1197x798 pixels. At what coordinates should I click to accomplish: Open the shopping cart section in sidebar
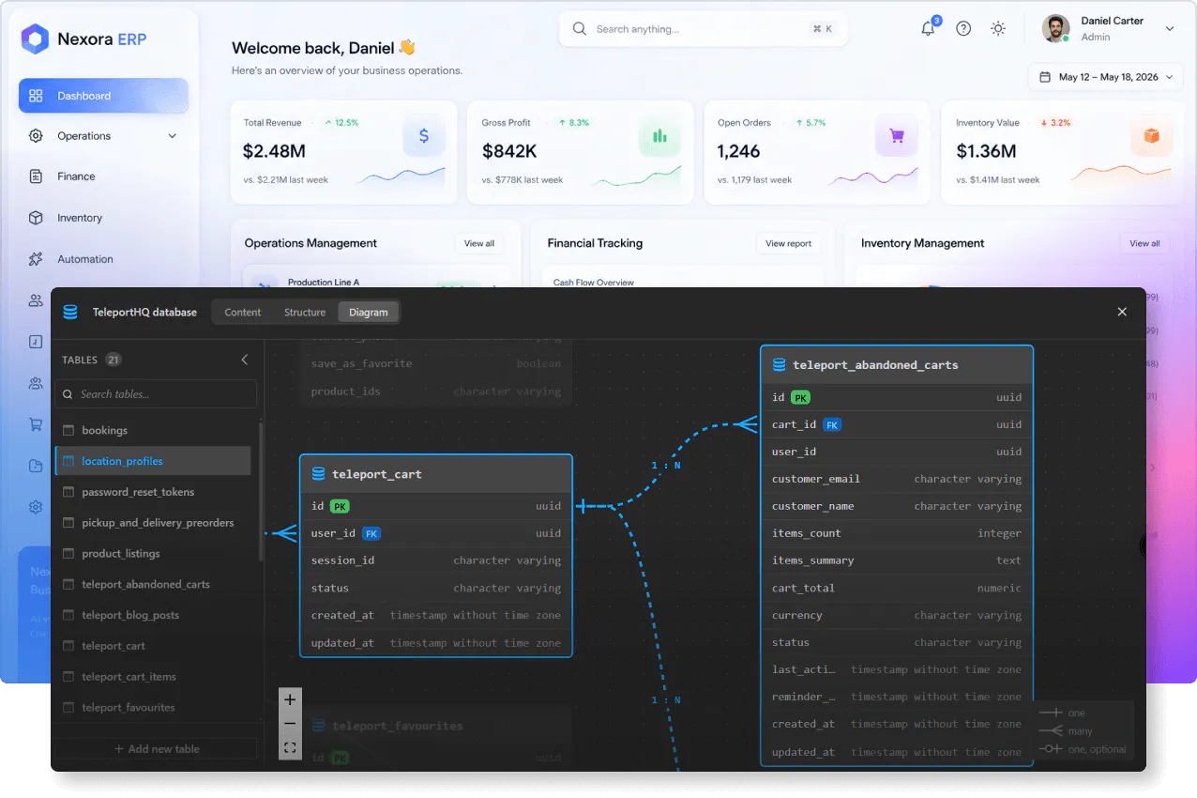[36, 424]
